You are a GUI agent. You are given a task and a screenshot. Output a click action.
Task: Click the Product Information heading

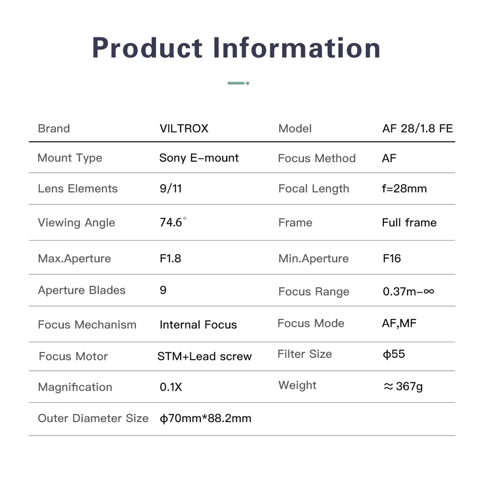tap(236, 48)
